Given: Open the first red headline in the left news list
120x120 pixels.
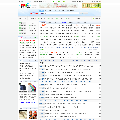Looking at the screenshot, I should tap(27, 41).
